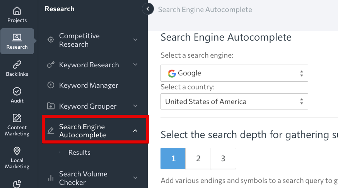Open Keyword Grouper menu item
Image resolution: width=338 pixels, height=188 pixels.
pyautogui.click(x=88, y=106)
